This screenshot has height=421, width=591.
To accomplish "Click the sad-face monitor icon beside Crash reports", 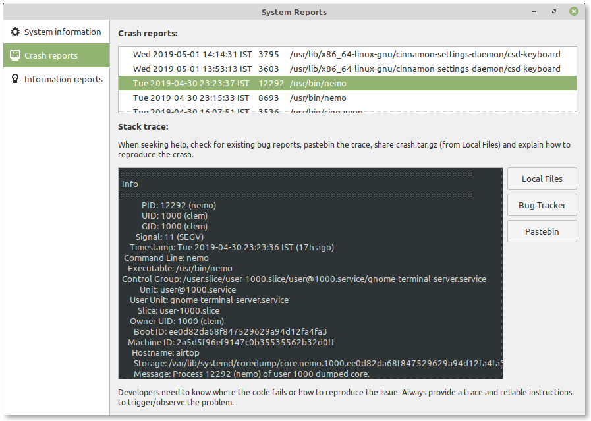I will (14, 55).
